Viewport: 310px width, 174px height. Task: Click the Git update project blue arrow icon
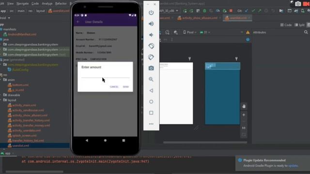247,11
